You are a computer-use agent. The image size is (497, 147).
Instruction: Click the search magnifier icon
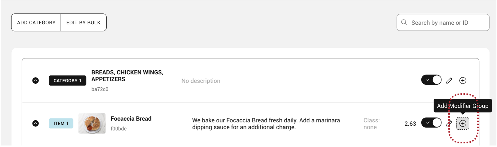pyautogui.click(x=404, y=22)
